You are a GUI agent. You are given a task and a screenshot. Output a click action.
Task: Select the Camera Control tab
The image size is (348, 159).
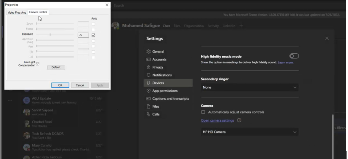38,12
